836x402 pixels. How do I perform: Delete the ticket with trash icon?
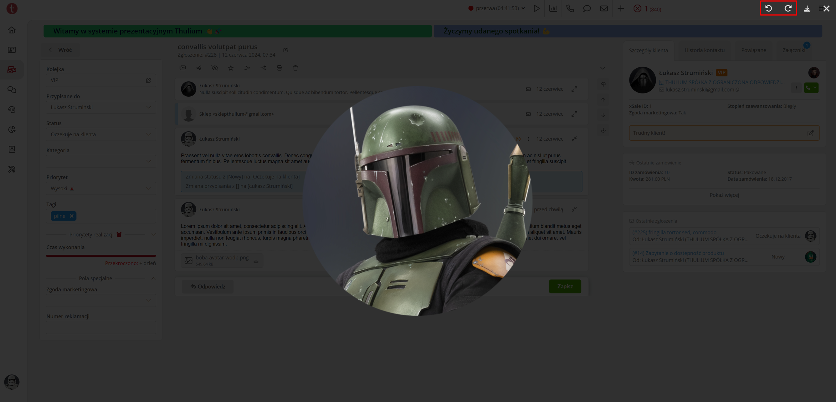click(x=295, y=68)
